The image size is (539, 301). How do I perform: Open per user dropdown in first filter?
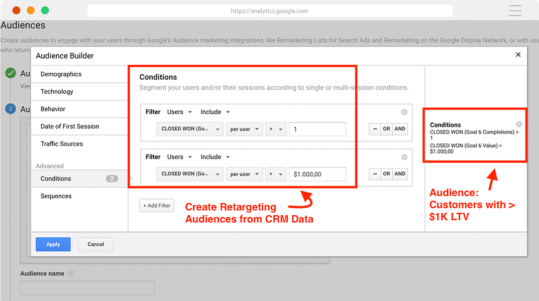[245, 129]
